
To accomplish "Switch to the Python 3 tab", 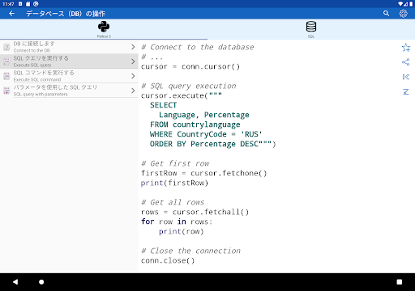I will (104, 29).
